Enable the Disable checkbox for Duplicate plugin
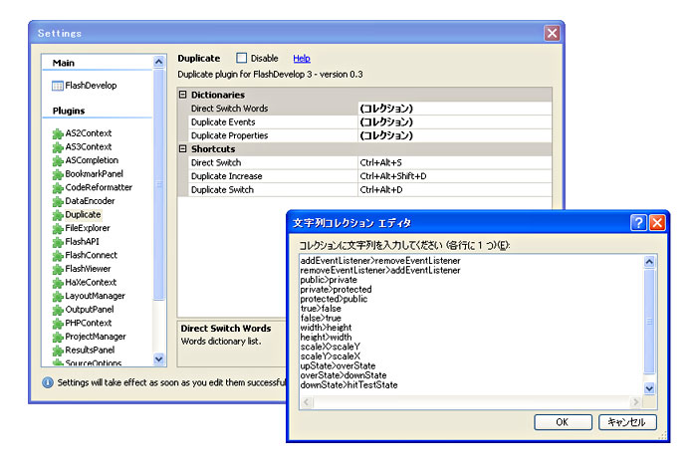This screenshot has height=471, width=696. click(242, 58)
